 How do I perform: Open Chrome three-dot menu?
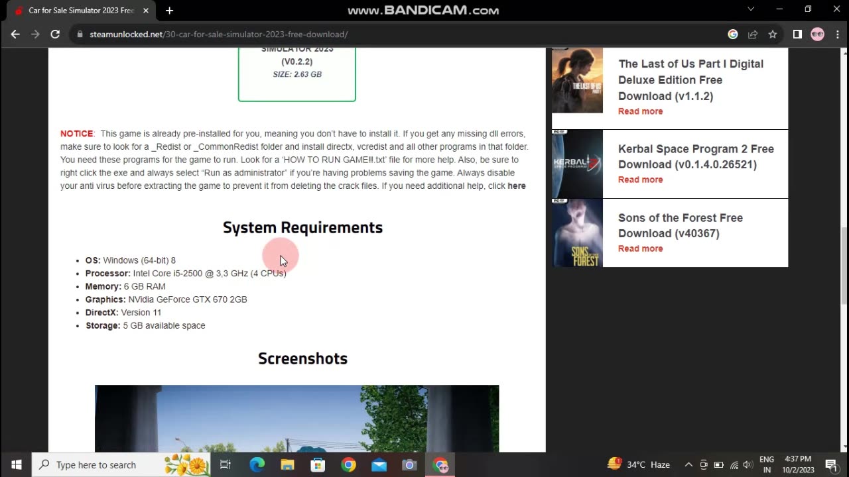pyautogui.click(x=836, y=34)
